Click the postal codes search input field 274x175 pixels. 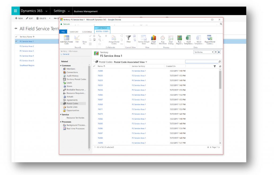pyautogui.click(x=202, y=62)
